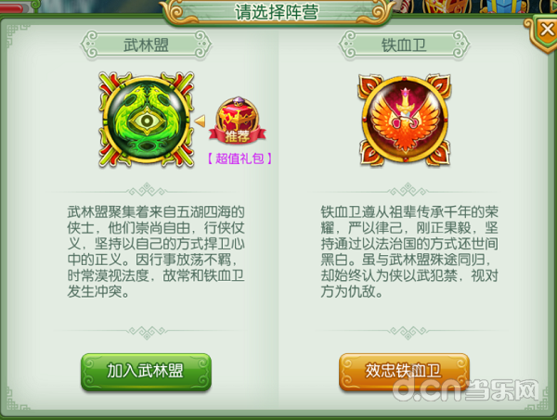Viewport: 557px width, 420px height.
Task: Join faction via 加入武林盟 button
Action: [147, 372]
